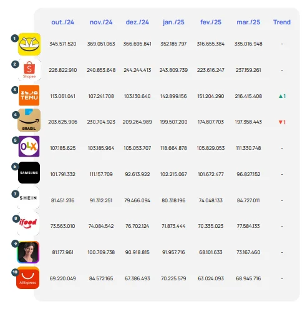
Task: Click the purple OLX logo icon
Action: pyautogui.click(x=29, y=146)
